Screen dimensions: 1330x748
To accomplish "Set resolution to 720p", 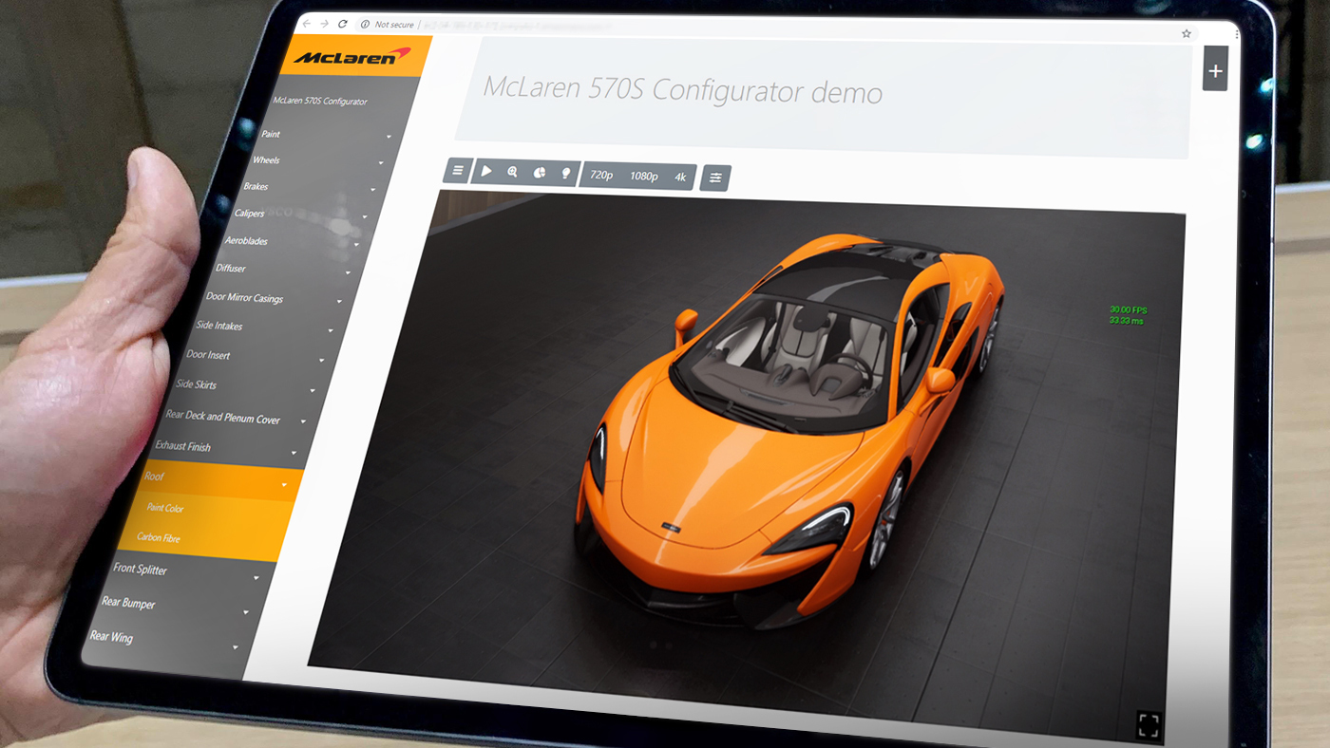I will pos(601,175).
